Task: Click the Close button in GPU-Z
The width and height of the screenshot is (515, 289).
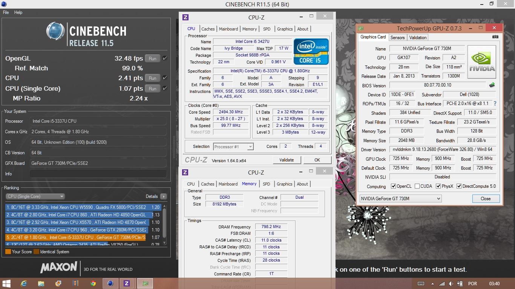Action: pyautogui.click(x=486, y=198)
